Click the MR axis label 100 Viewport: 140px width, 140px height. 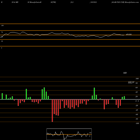137,79
